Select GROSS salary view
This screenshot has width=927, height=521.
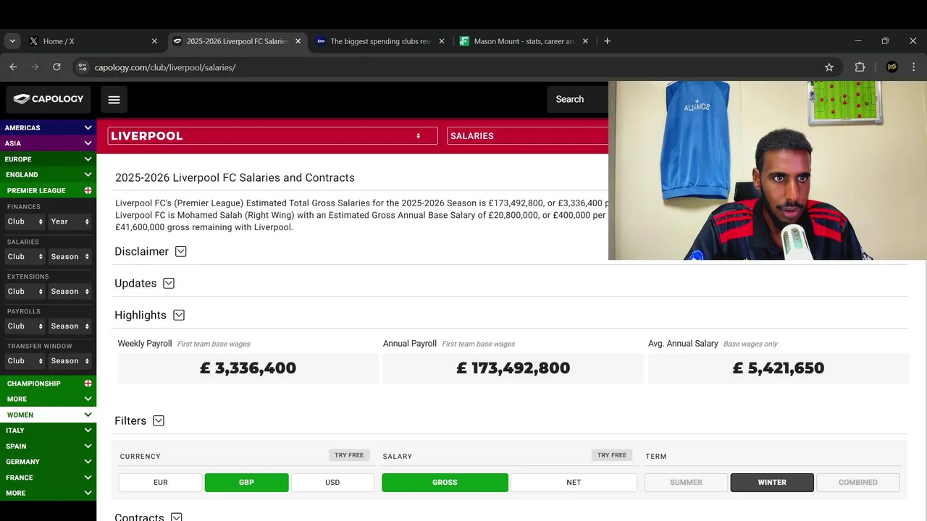445,482
